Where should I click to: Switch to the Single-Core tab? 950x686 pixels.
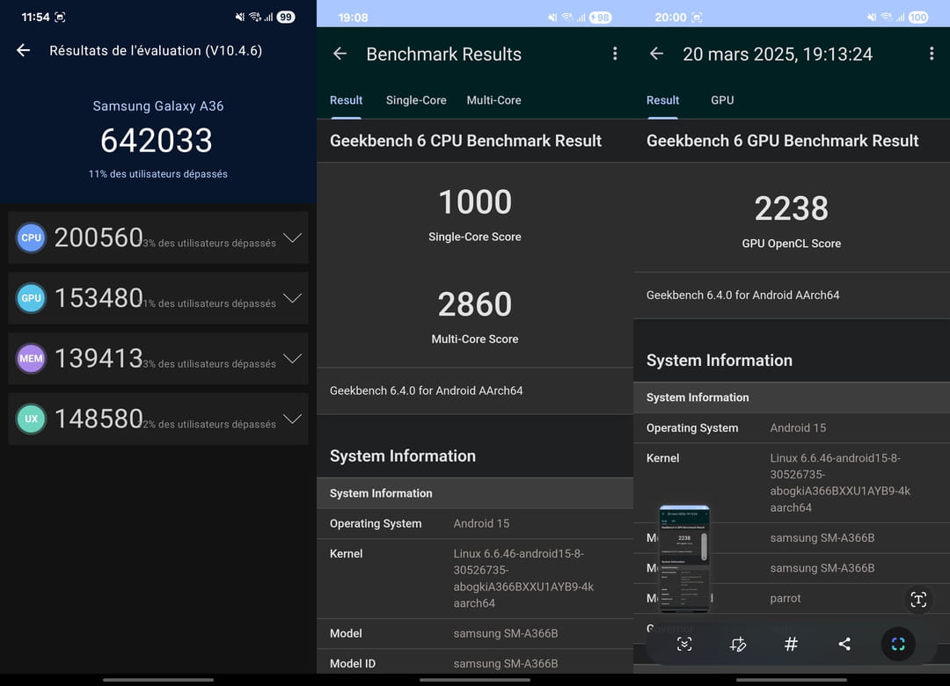[416, 100]
